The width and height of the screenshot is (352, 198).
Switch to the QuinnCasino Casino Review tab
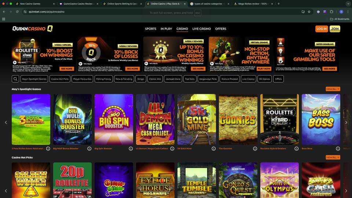click(x=79, y=4)
